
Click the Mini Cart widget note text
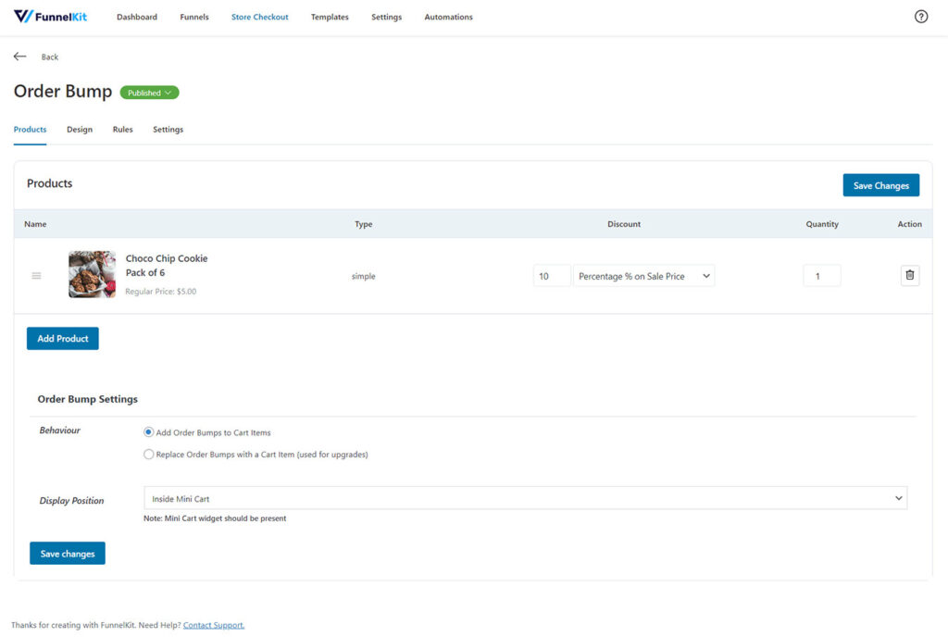pos(215,518)
